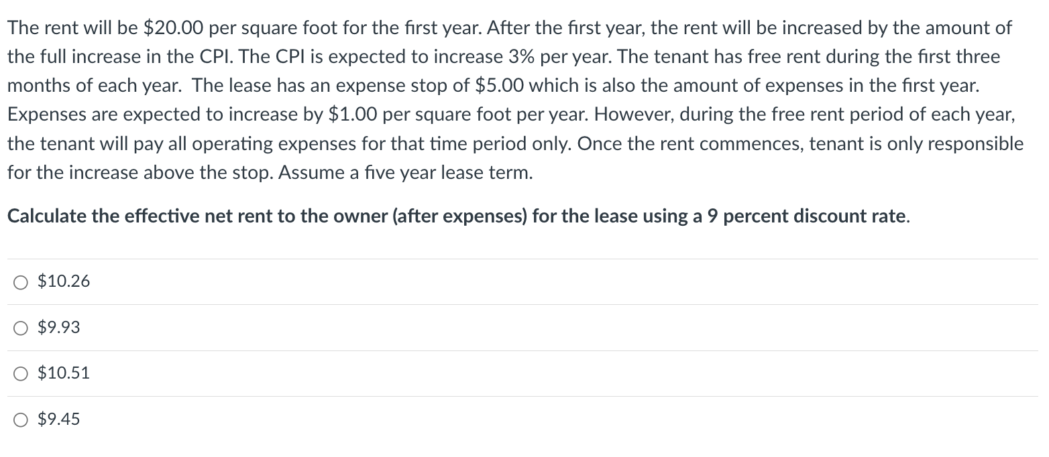Select the $10.26 answer option
1049x457 pixels.
point(63,281)
